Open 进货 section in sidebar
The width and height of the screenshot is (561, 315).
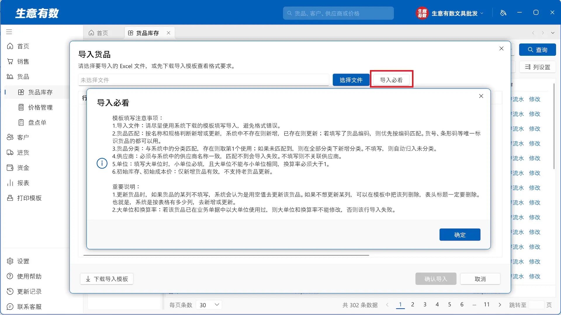tap(18, 152)
